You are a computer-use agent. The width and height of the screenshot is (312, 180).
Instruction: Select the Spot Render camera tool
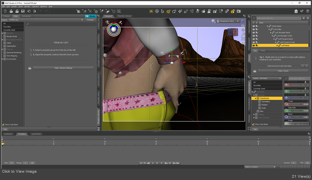point(215,11)
